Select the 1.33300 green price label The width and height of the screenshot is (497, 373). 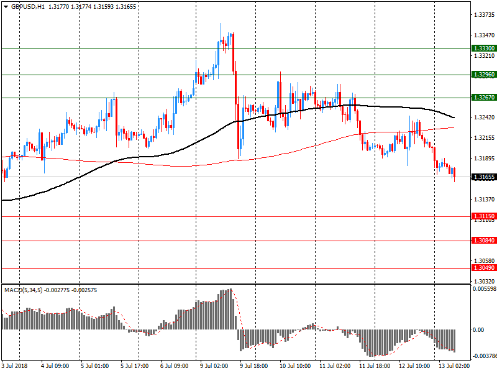click(483, 48)
